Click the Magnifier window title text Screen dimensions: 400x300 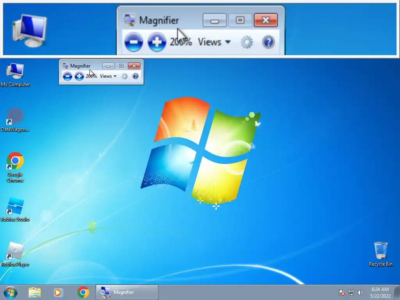(x=80, y=66)
